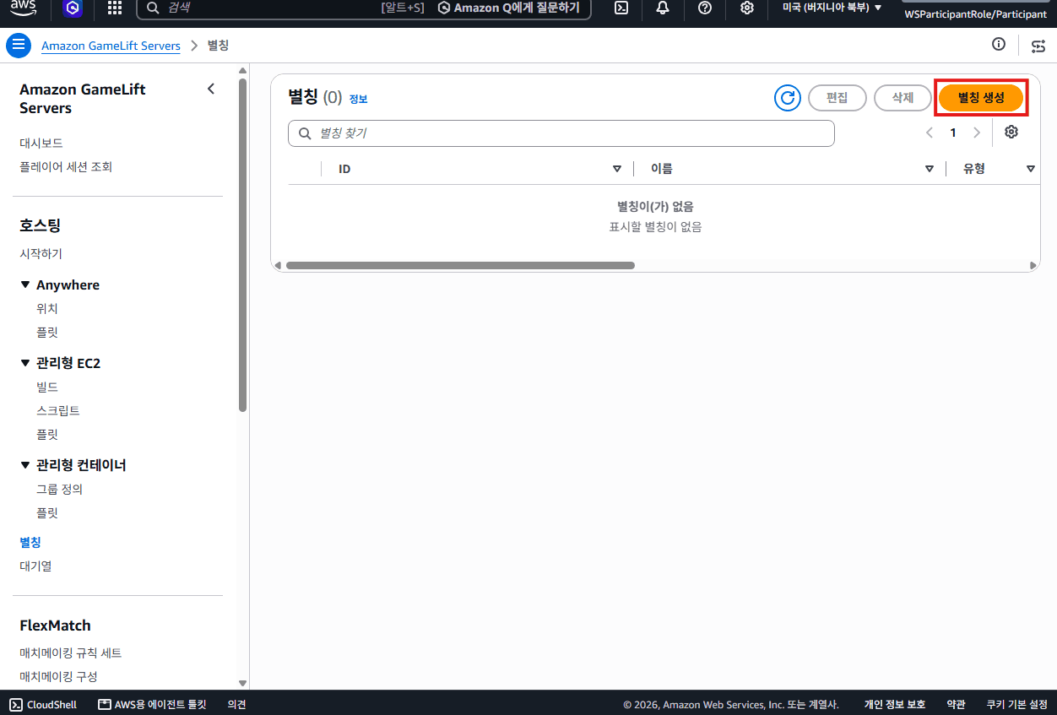Open 빌드 under 관리형 EC2

47,387
